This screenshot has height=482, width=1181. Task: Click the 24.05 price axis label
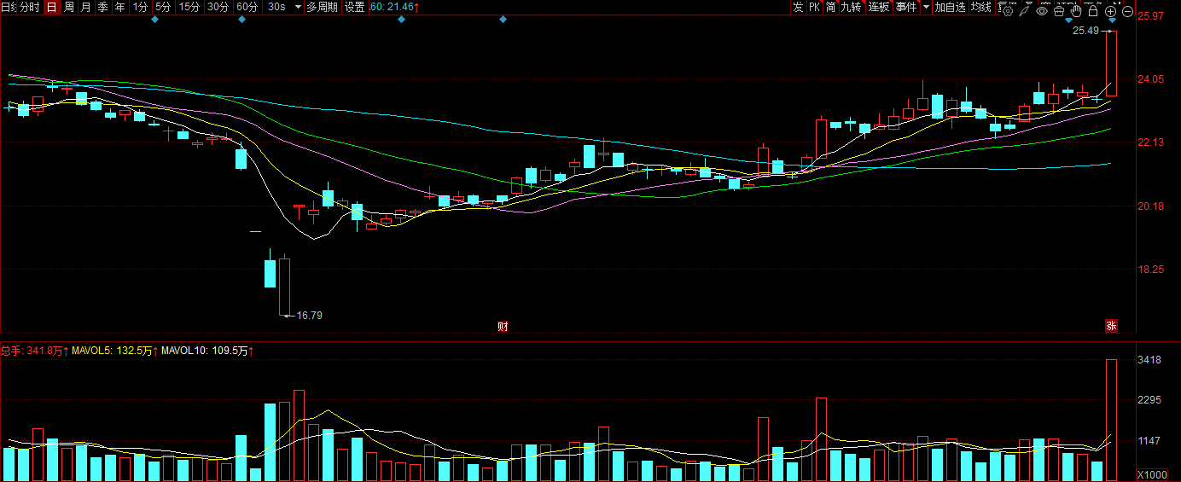1152,79
